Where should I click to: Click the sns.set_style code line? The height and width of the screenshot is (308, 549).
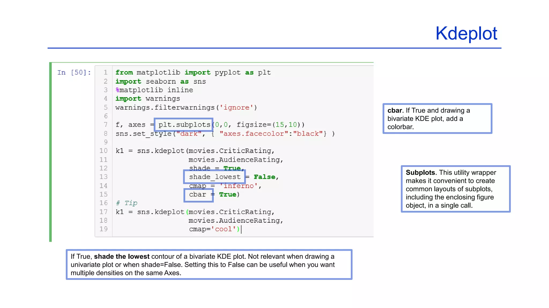pyautogui.click(x=225, y=134)
